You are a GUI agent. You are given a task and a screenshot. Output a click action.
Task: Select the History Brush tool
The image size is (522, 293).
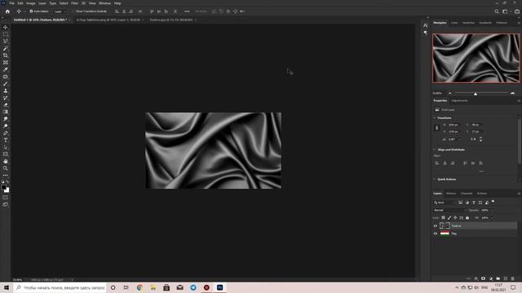(x=6, y=98)
